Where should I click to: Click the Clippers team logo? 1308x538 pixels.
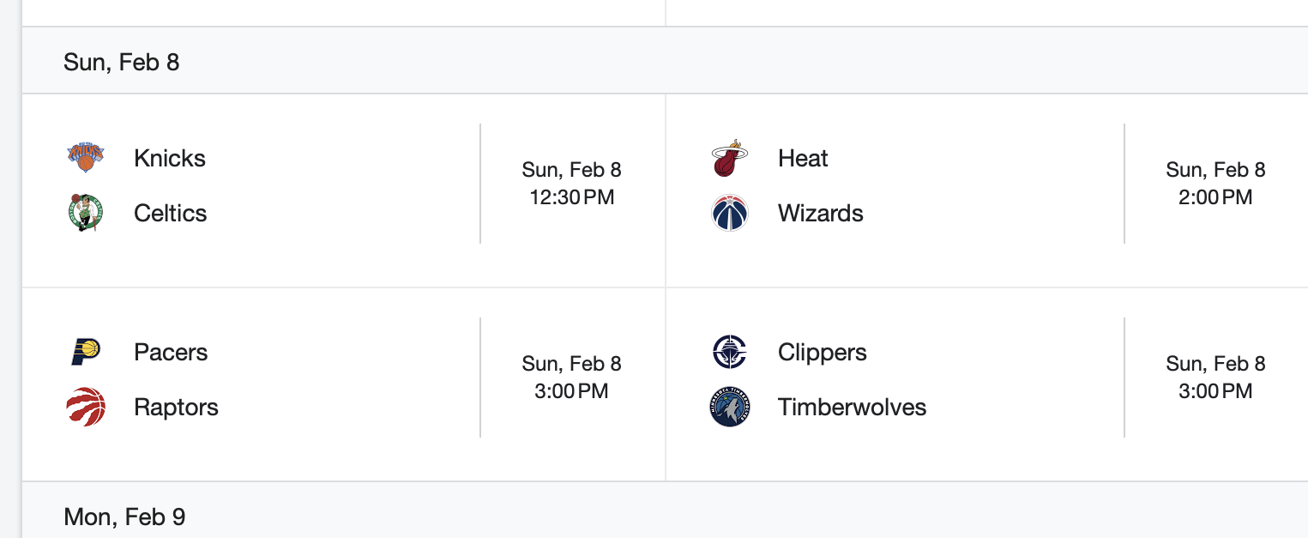(730, 352)
